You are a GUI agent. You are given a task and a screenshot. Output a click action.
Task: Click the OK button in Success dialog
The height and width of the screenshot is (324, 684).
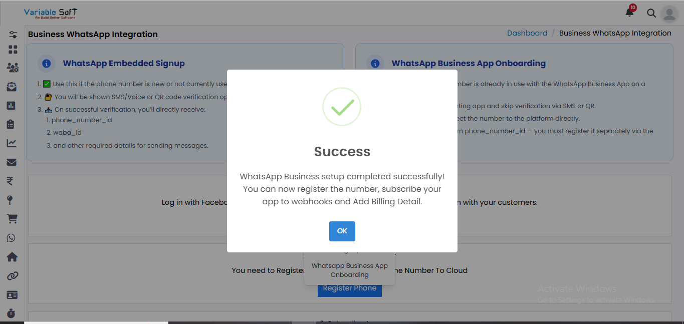[342, 231]
